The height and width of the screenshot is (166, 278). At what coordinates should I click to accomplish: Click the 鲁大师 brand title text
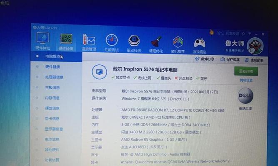click(x=235, y=43)
